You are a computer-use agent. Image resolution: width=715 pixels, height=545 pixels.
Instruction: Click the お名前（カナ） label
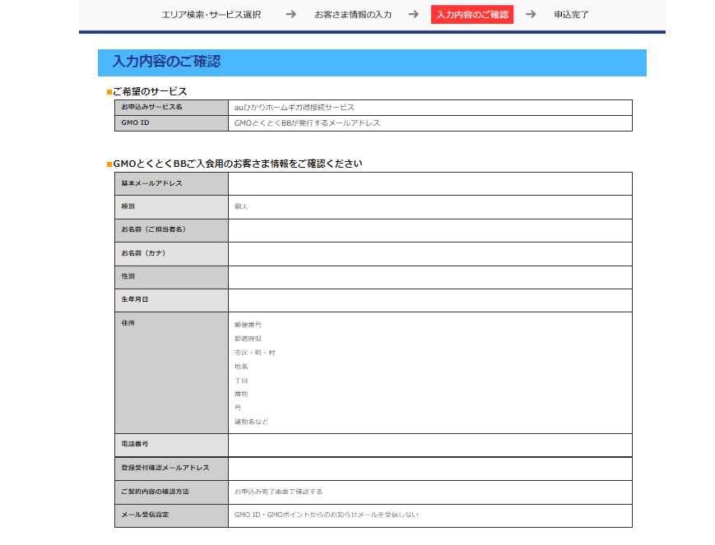coord(143,253)
